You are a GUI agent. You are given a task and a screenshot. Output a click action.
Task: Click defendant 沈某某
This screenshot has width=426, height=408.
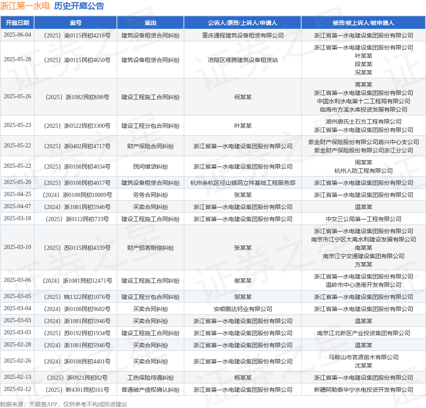[x=364, y=366]
